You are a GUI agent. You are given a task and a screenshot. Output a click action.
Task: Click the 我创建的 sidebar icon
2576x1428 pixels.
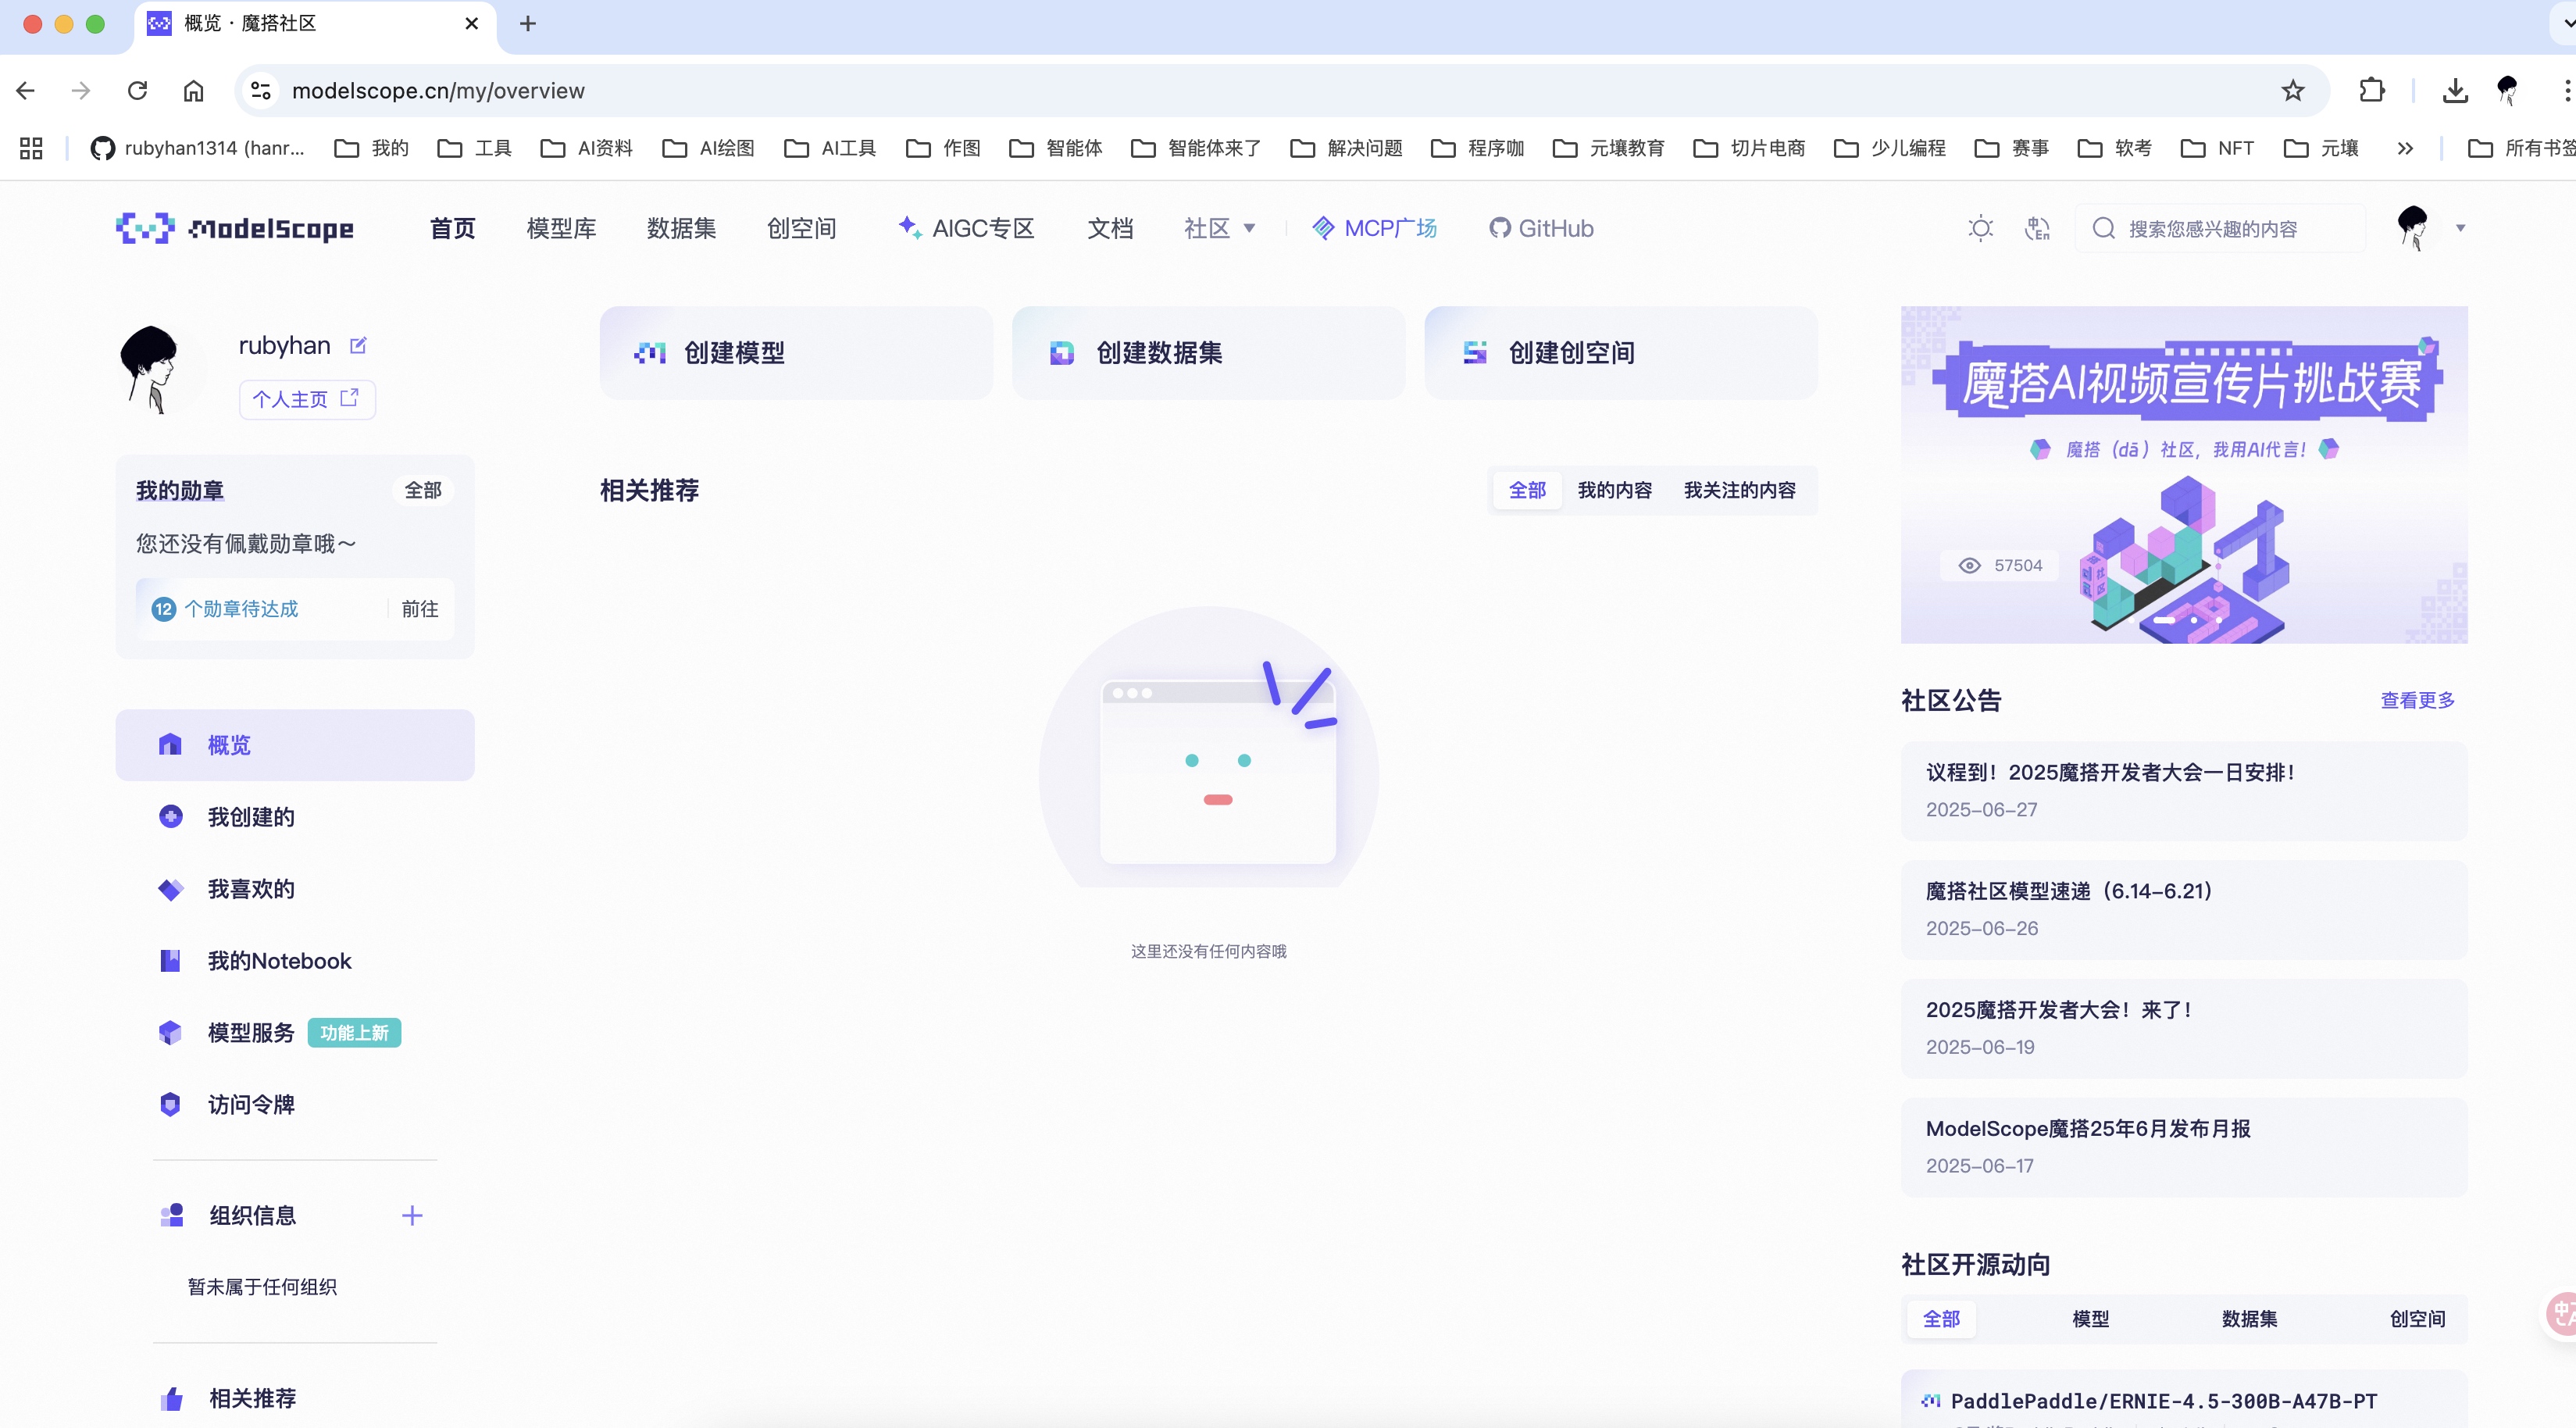171,816
